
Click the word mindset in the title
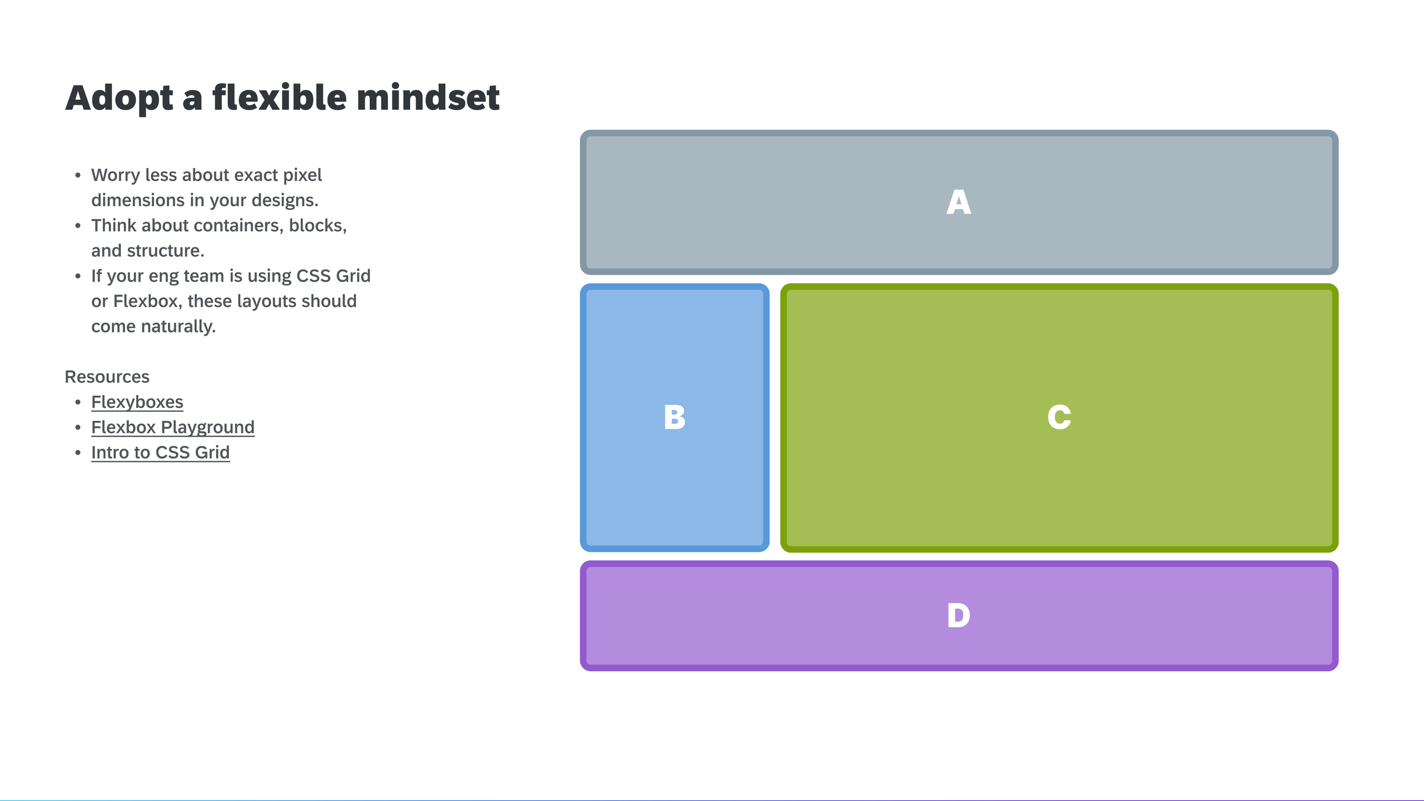tap(428, 97)
